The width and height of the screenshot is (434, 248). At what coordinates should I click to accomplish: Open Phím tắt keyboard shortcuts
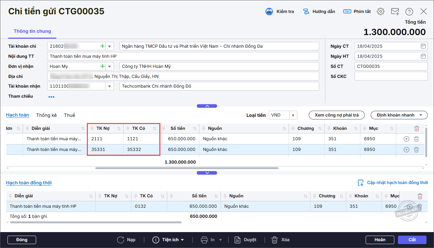click(347, 12)
